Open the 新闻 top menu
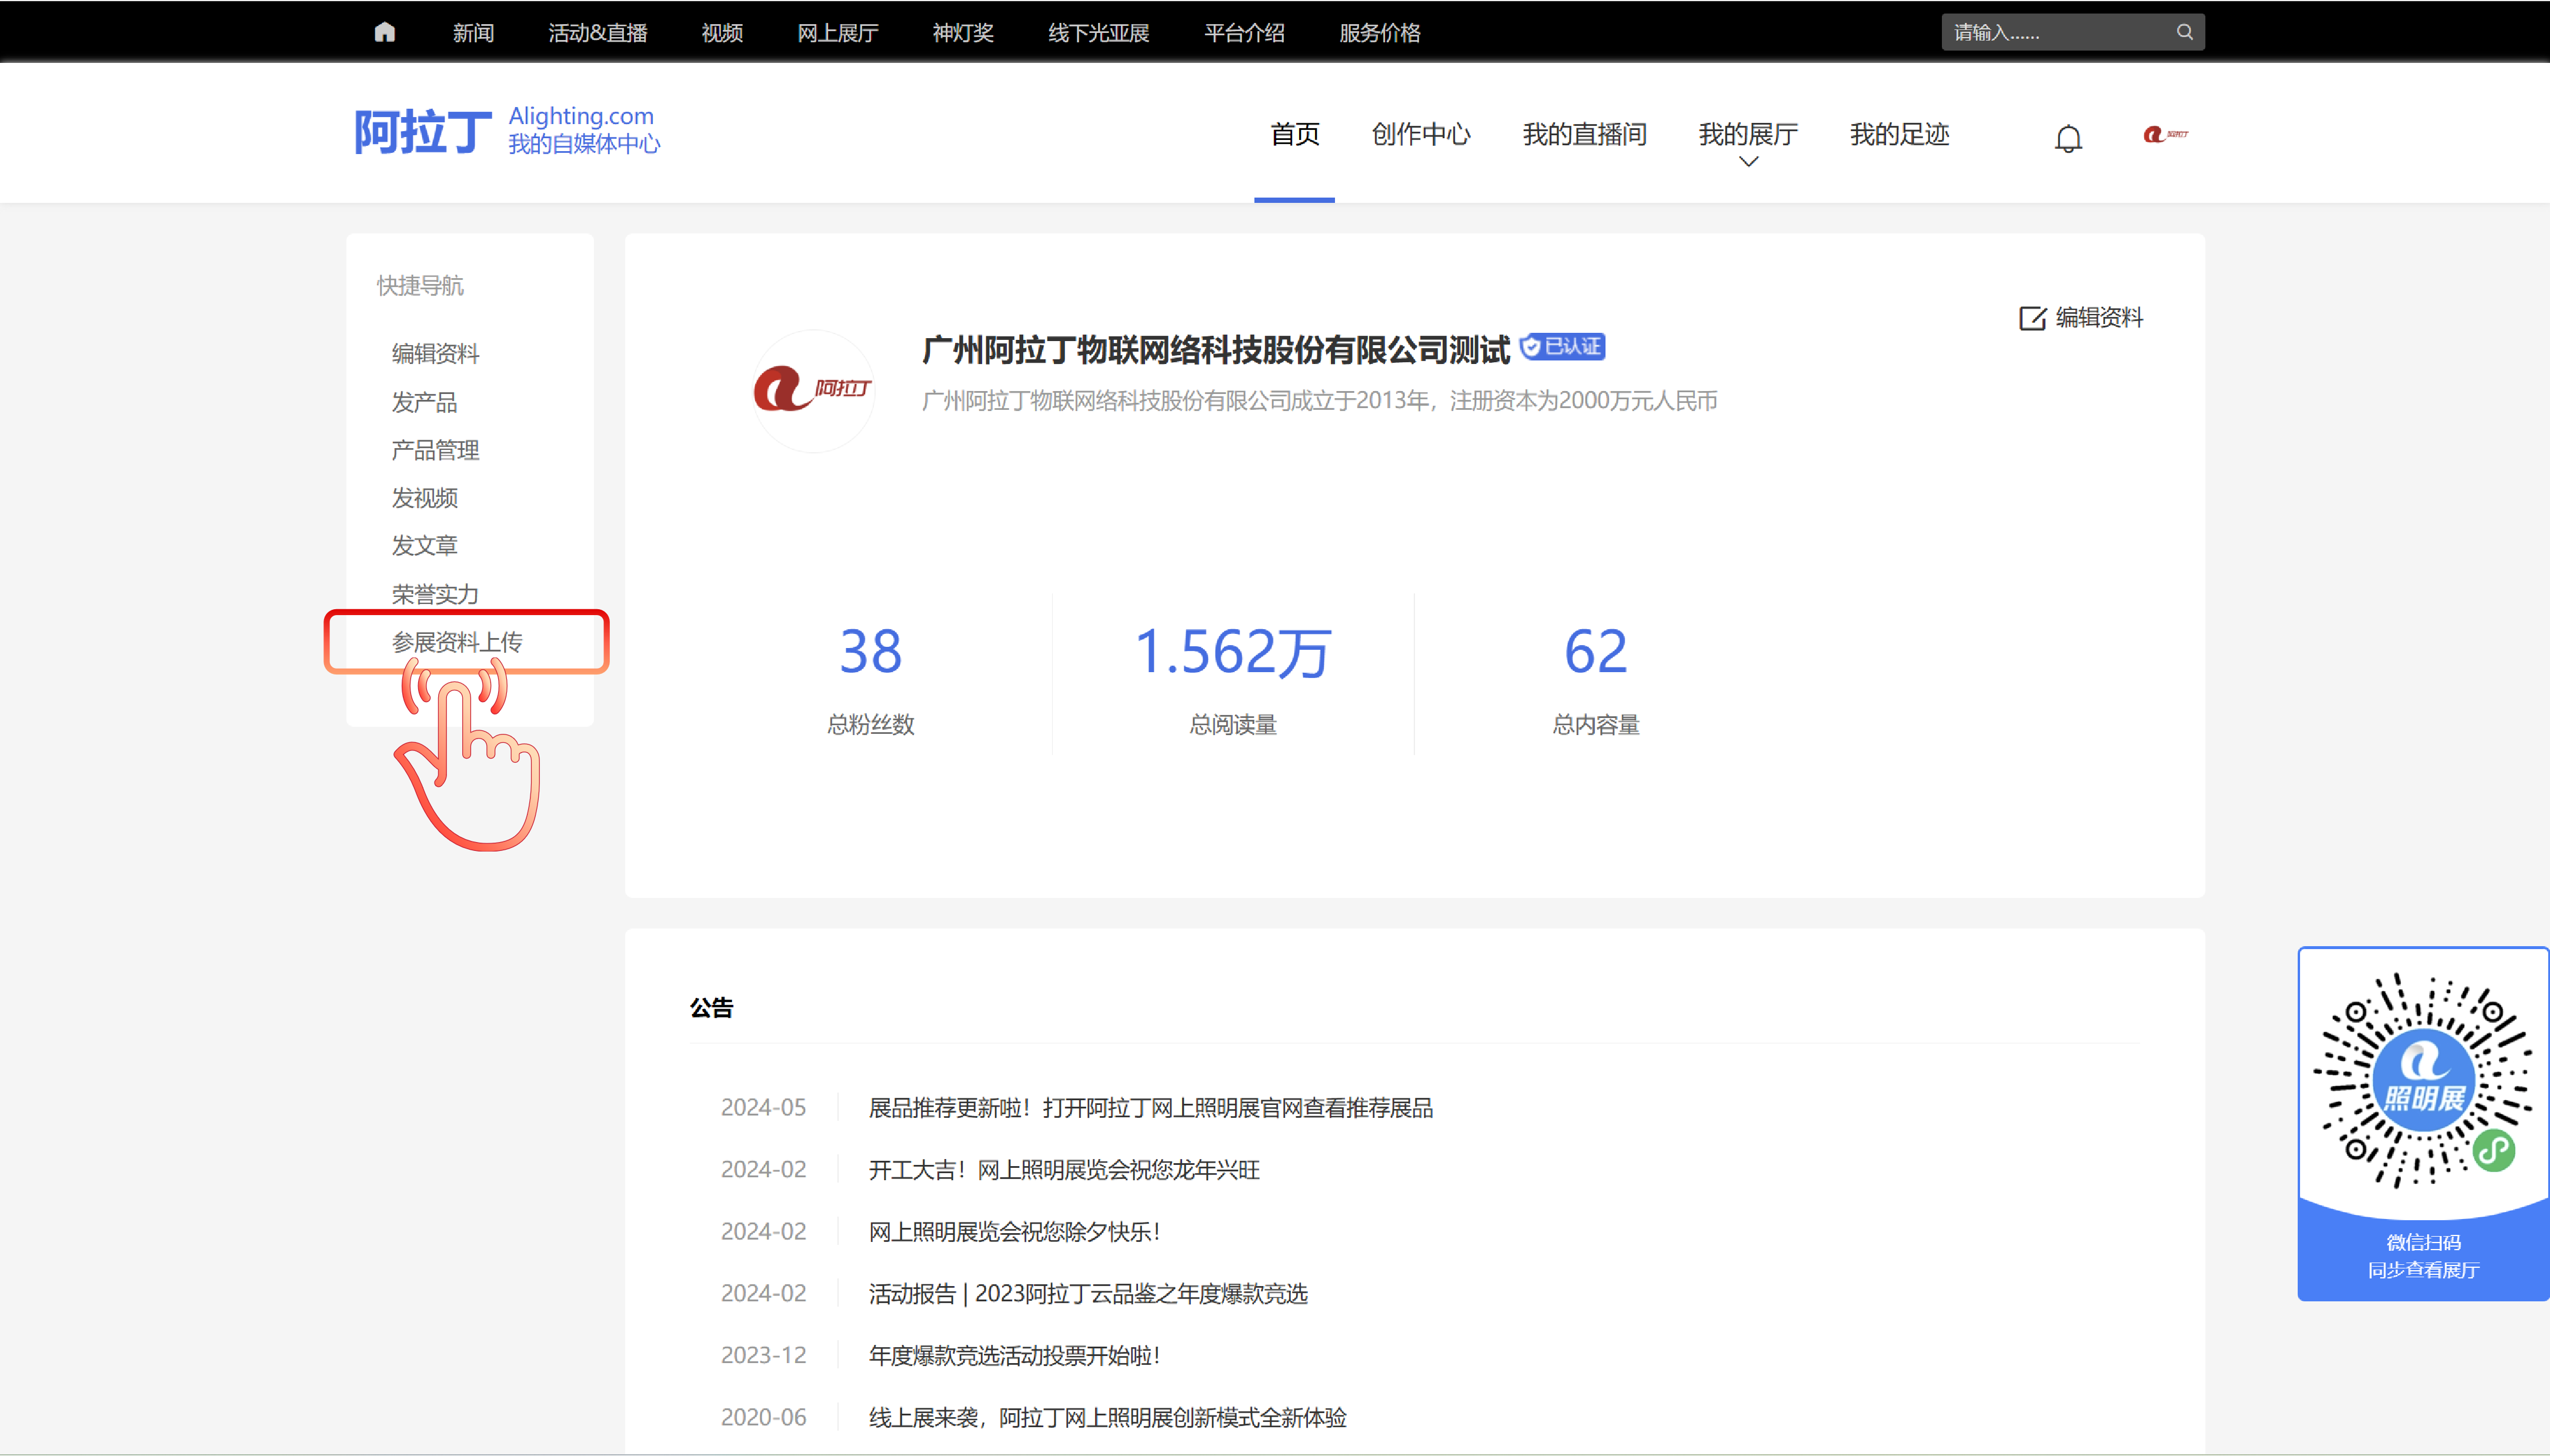Viewport: 2550px width, 1456px height. (473, 33)
